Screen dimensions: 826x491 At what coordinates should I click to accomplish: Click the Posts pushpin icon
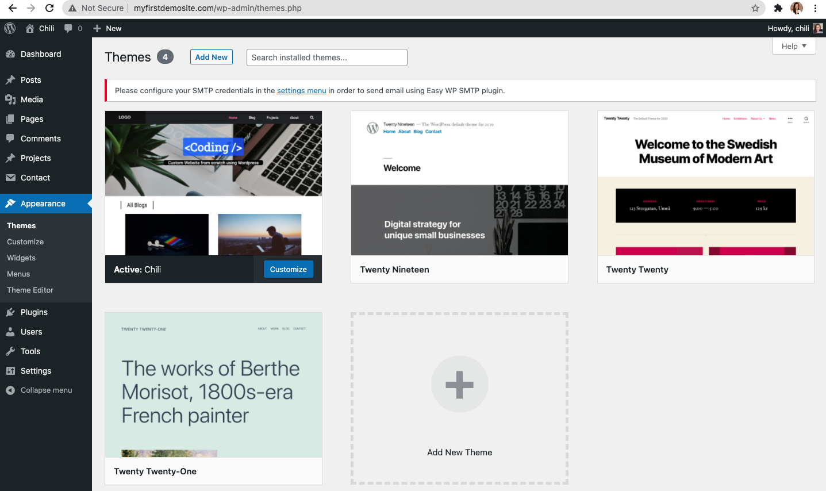(10, 80)
